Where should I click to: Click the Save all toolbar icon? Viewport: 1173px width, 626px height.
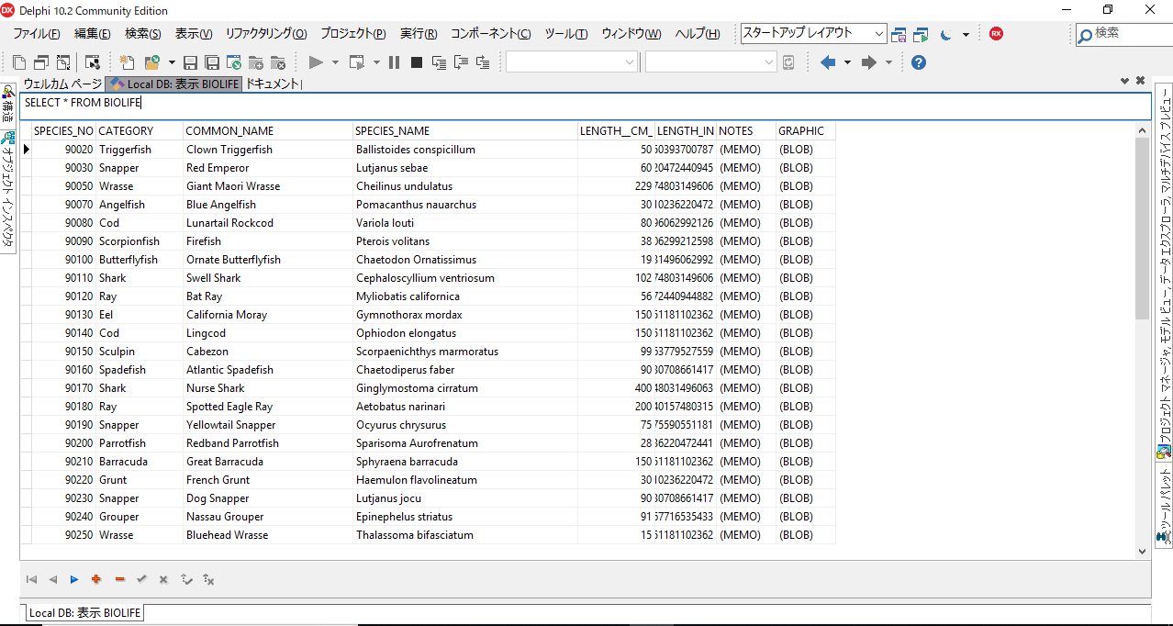pos(212,62)
